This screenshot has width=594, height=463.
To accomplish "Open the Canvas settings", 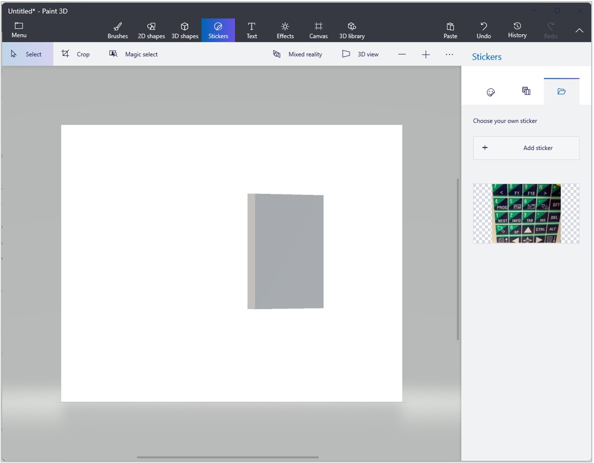I will tap(318, 30).
